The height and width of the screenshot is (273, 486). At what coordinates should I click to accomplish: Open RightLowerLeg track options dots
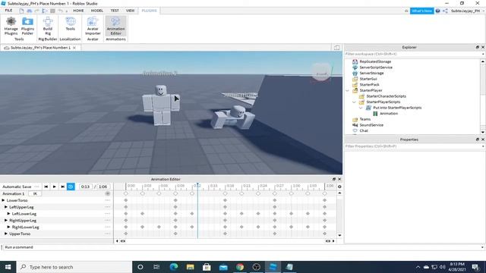tap(108, 227)
